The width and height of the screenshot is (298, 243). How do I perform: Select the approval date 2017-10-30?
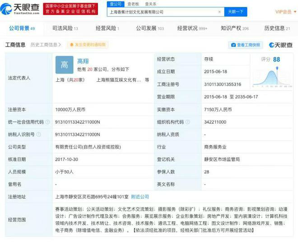click(66, 159)
